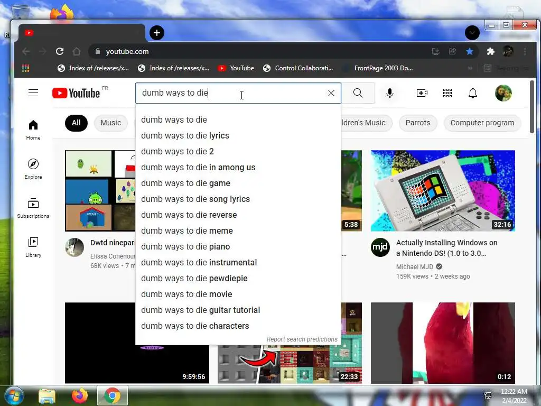Viewport: 541px width, 406px height.
Task: Open the 22:33 video thumbnail
Action: 290,364
